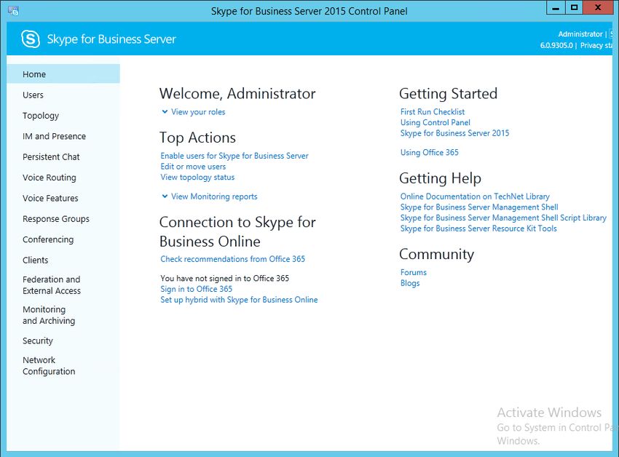
Task: Open Edit or move users link
Action: [x=193, y=167]
